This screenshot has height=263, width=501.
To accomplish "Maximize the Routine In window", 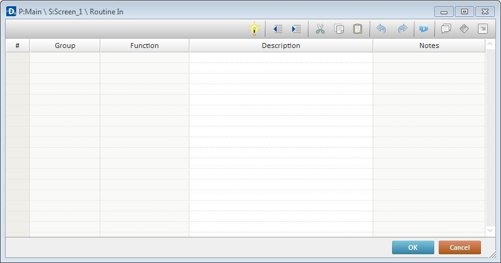I will 464,11.
